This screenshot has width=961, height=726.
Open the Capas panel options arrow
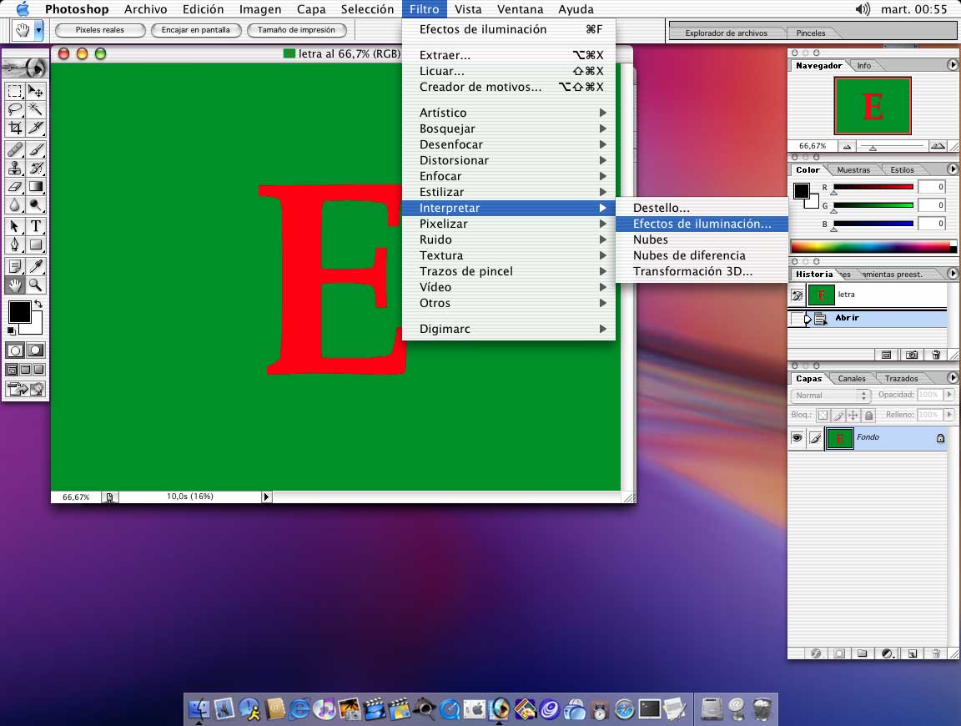[x=952, y=378]
